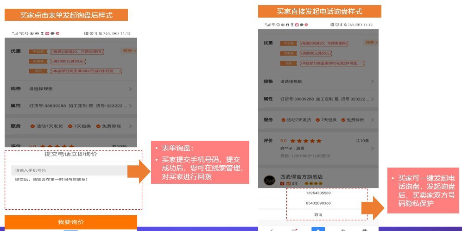
Task: Click 11:13 clock in form-inquiry status bar
Action: click(x=125, y=33)
